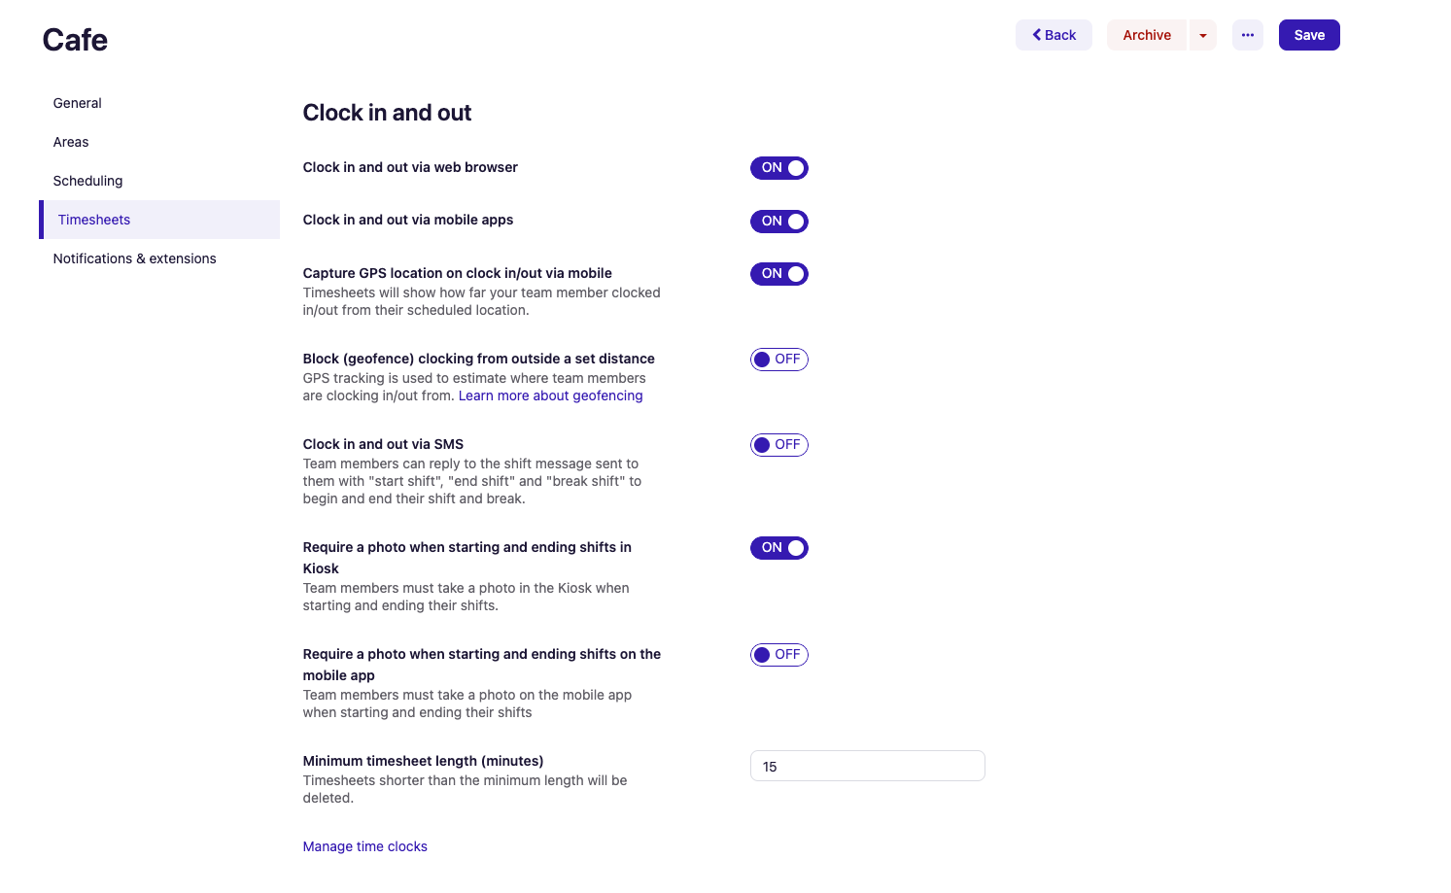Viewport: 1451px width, 893px height.
Task: Select the Timesheets section
Action: point(93,220)
